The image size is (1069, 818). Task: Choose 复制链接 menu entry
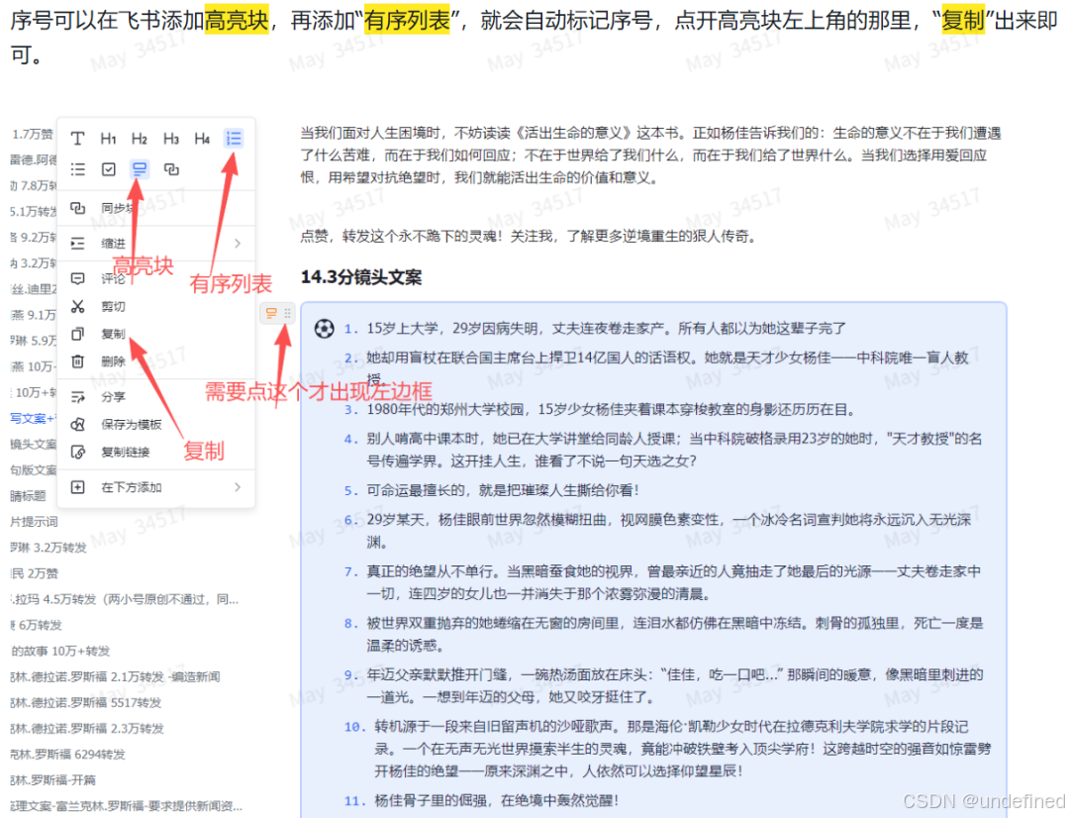(156, 452)
